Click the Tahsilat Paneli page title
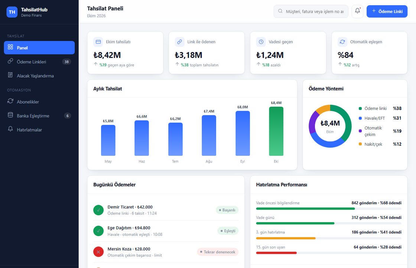 coord(105,9)
